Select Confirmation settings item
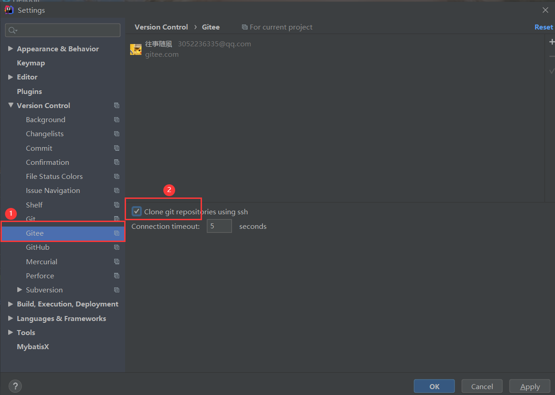Image resolution: width=555 pixels, height=395 pixels. 47,162
